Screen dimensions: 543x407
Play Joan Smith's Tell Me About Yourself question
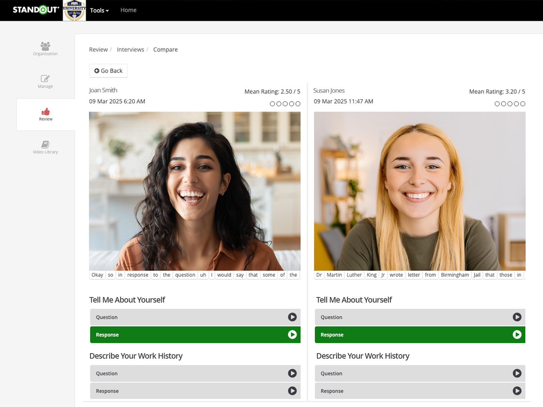(292, 317)
